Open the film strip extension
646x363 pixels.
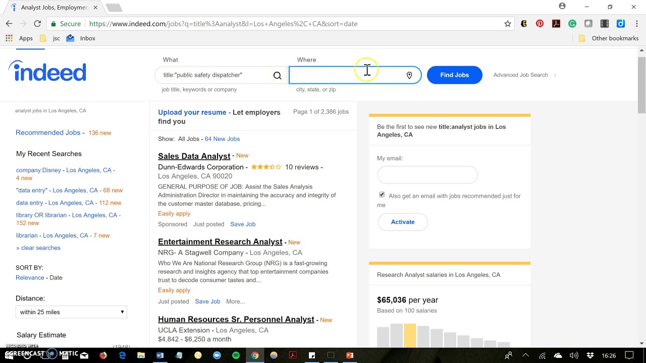pyautogui.click(x=605, y=24)
